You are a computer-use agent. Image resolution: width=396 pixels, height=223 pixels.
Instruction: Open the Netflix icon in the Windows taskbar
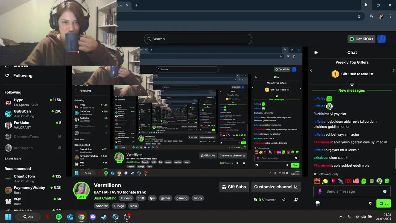click(47, 217)
